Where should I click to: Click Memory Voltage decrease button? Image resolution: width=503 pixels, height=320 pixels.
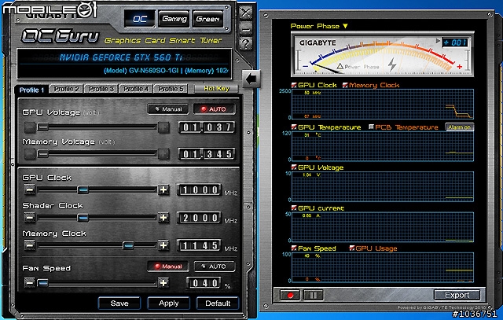pos(30,154)
